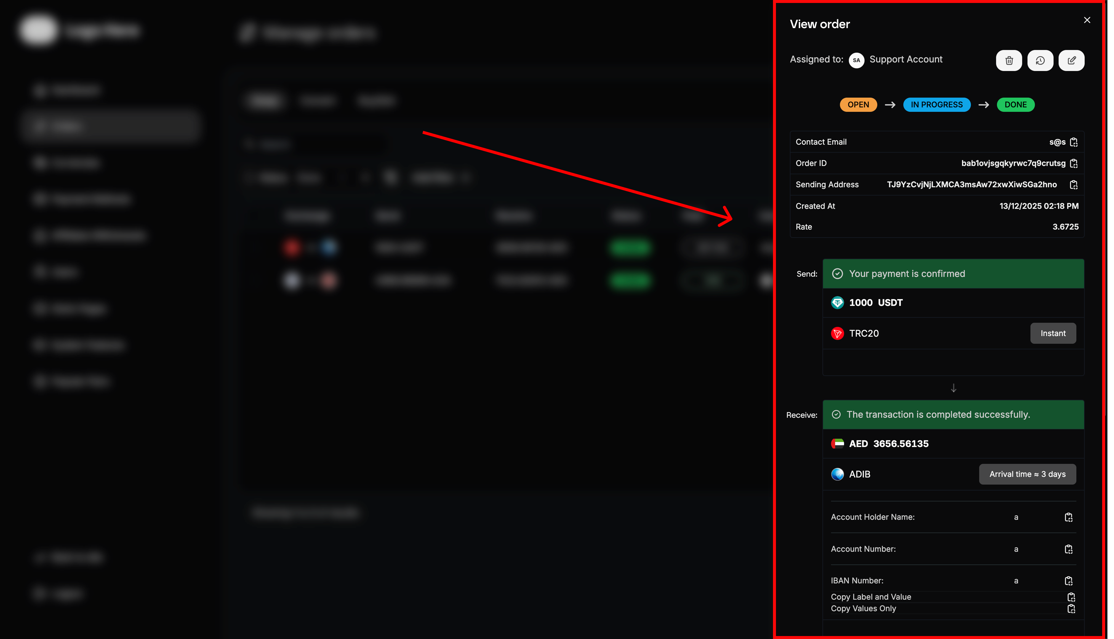Image resolution: width=1114 pixels, height=639 pixels.
Task: Click the Support Account avatar
Action: (x=857, y=60)
